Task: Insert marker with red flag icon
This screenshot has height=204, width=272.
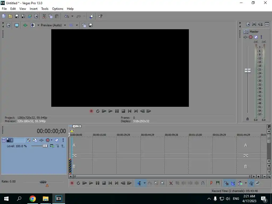Action: [211, 183]
